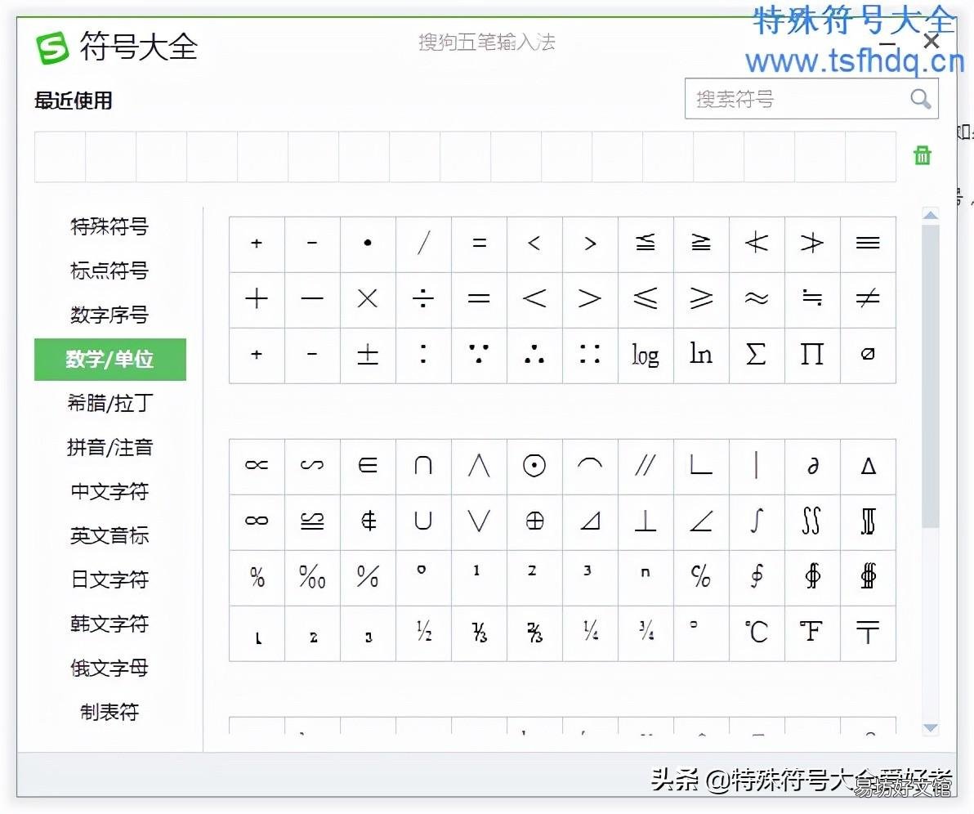Insert the degrees Celsius ℃ symbol

coord(757,633)
